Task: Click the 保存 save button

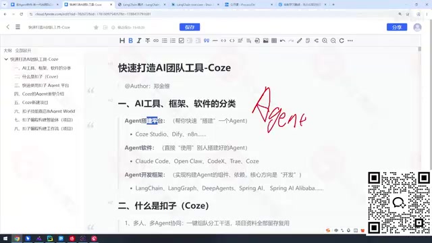Action: click(x=190, y=27)
